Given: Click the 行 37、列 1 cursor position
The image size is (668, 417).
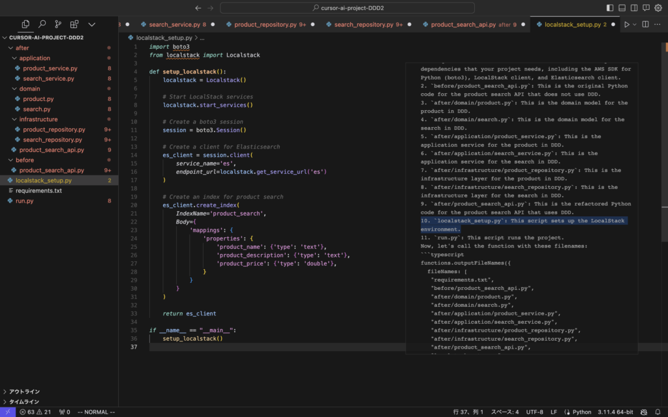Looking at the screenshot, I should 468,412.
